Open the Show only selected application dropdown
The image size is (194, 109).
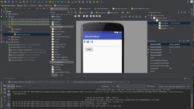(x=173, y=87)
